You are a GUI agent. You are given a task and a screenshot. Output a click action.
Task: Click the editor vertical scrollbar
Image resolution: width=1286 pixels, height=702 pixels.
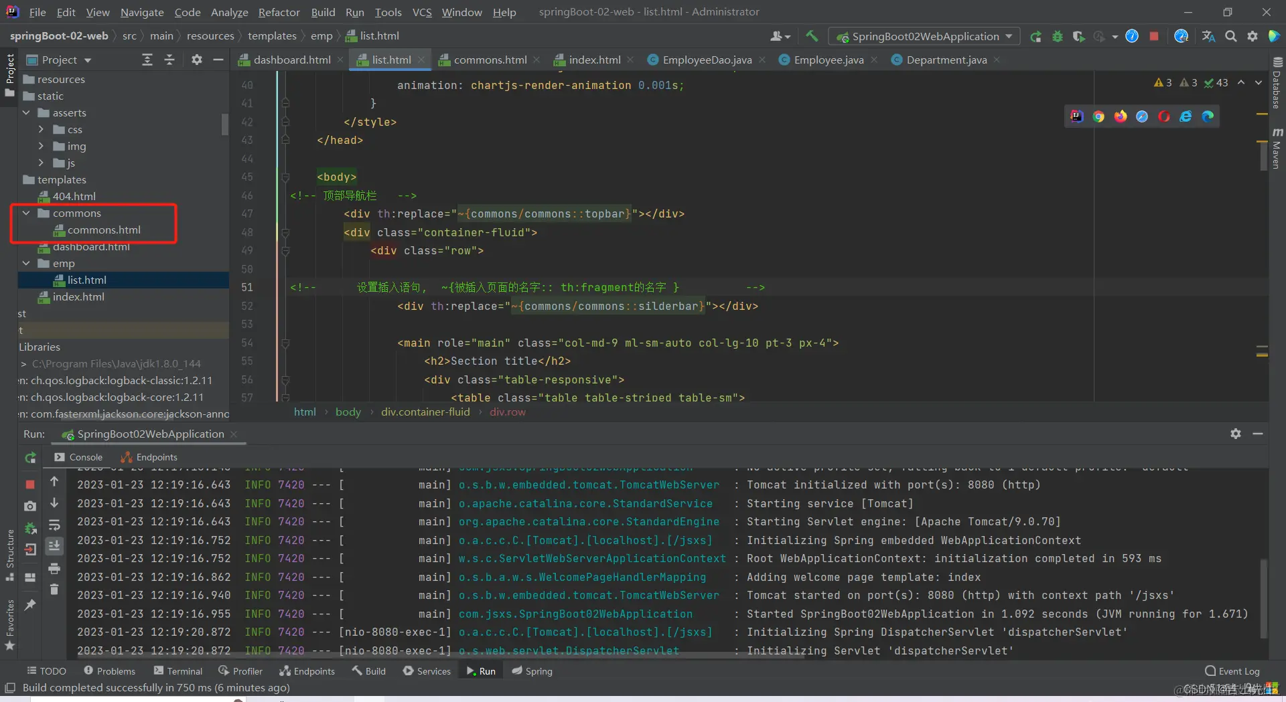[x=1263, y=155]
